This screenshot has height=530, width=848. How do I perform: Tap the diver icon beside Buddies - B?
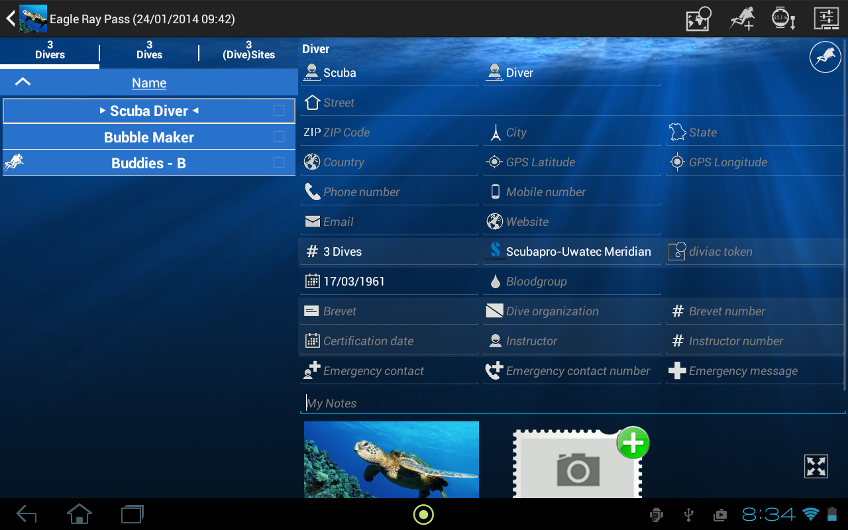[x=14, y=162]
